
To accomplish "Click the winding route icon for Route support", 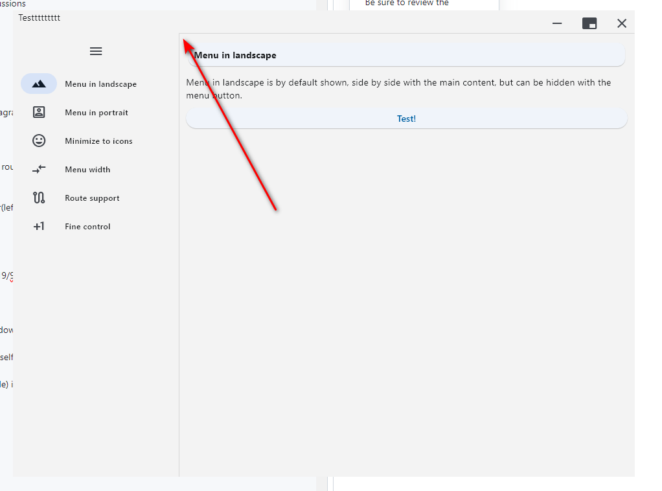I will point(39,198).
